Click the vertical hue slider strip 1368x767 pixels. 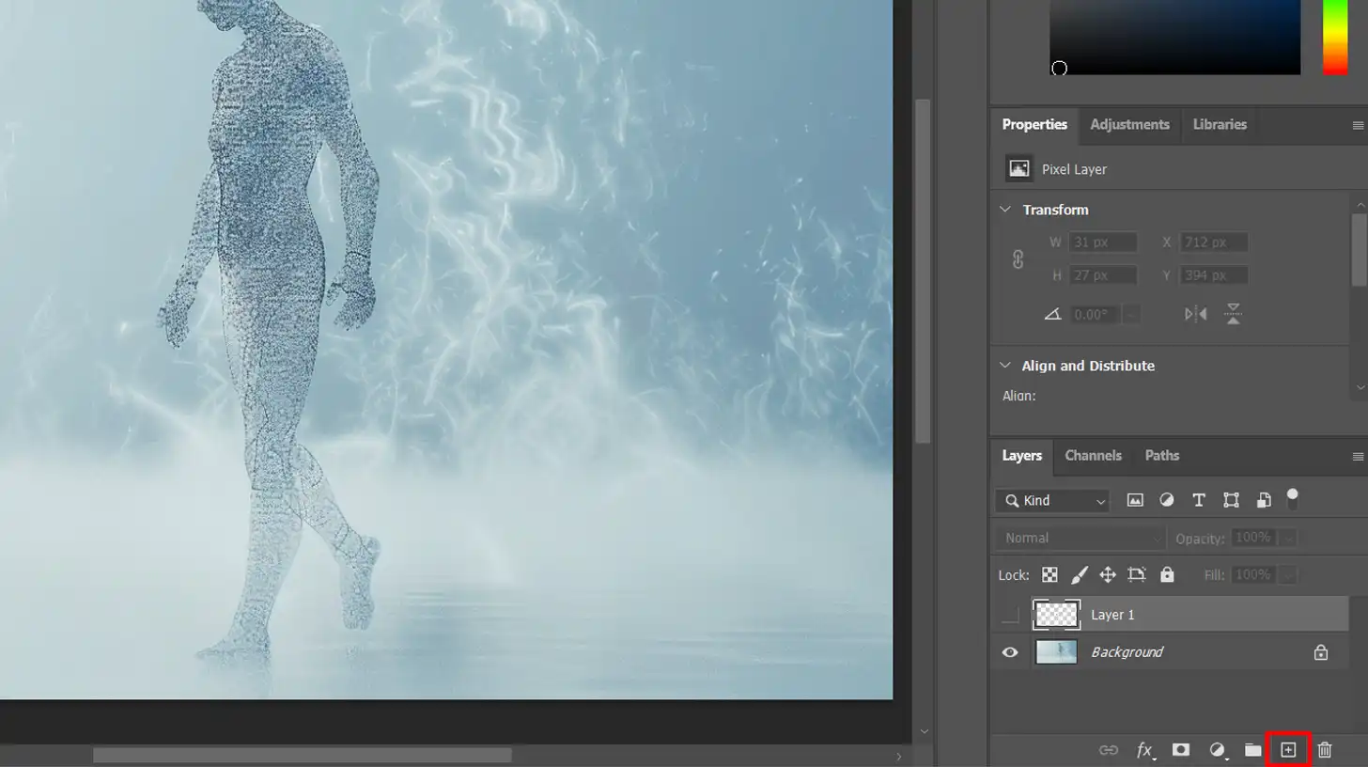pyautogui.click(x=1335, y=38)
